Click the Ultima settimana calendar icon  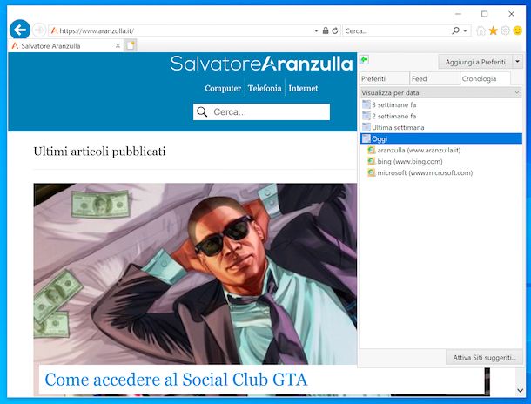pos(366,127)
